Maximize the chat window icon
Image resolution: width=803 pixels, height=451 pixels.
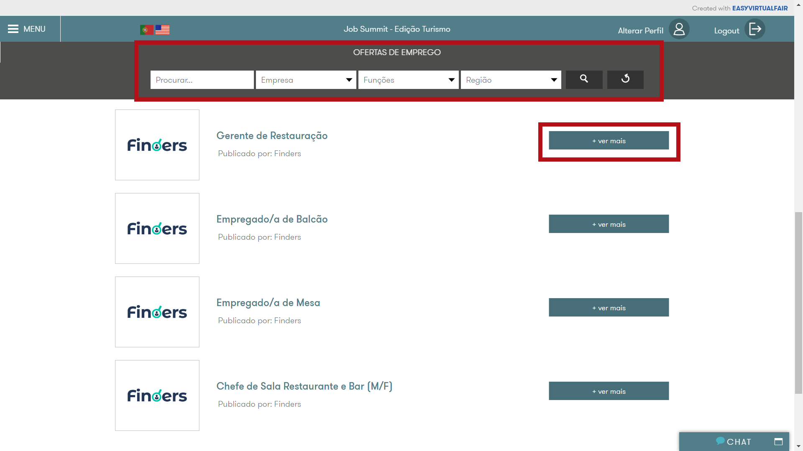(x=778, y=442)
